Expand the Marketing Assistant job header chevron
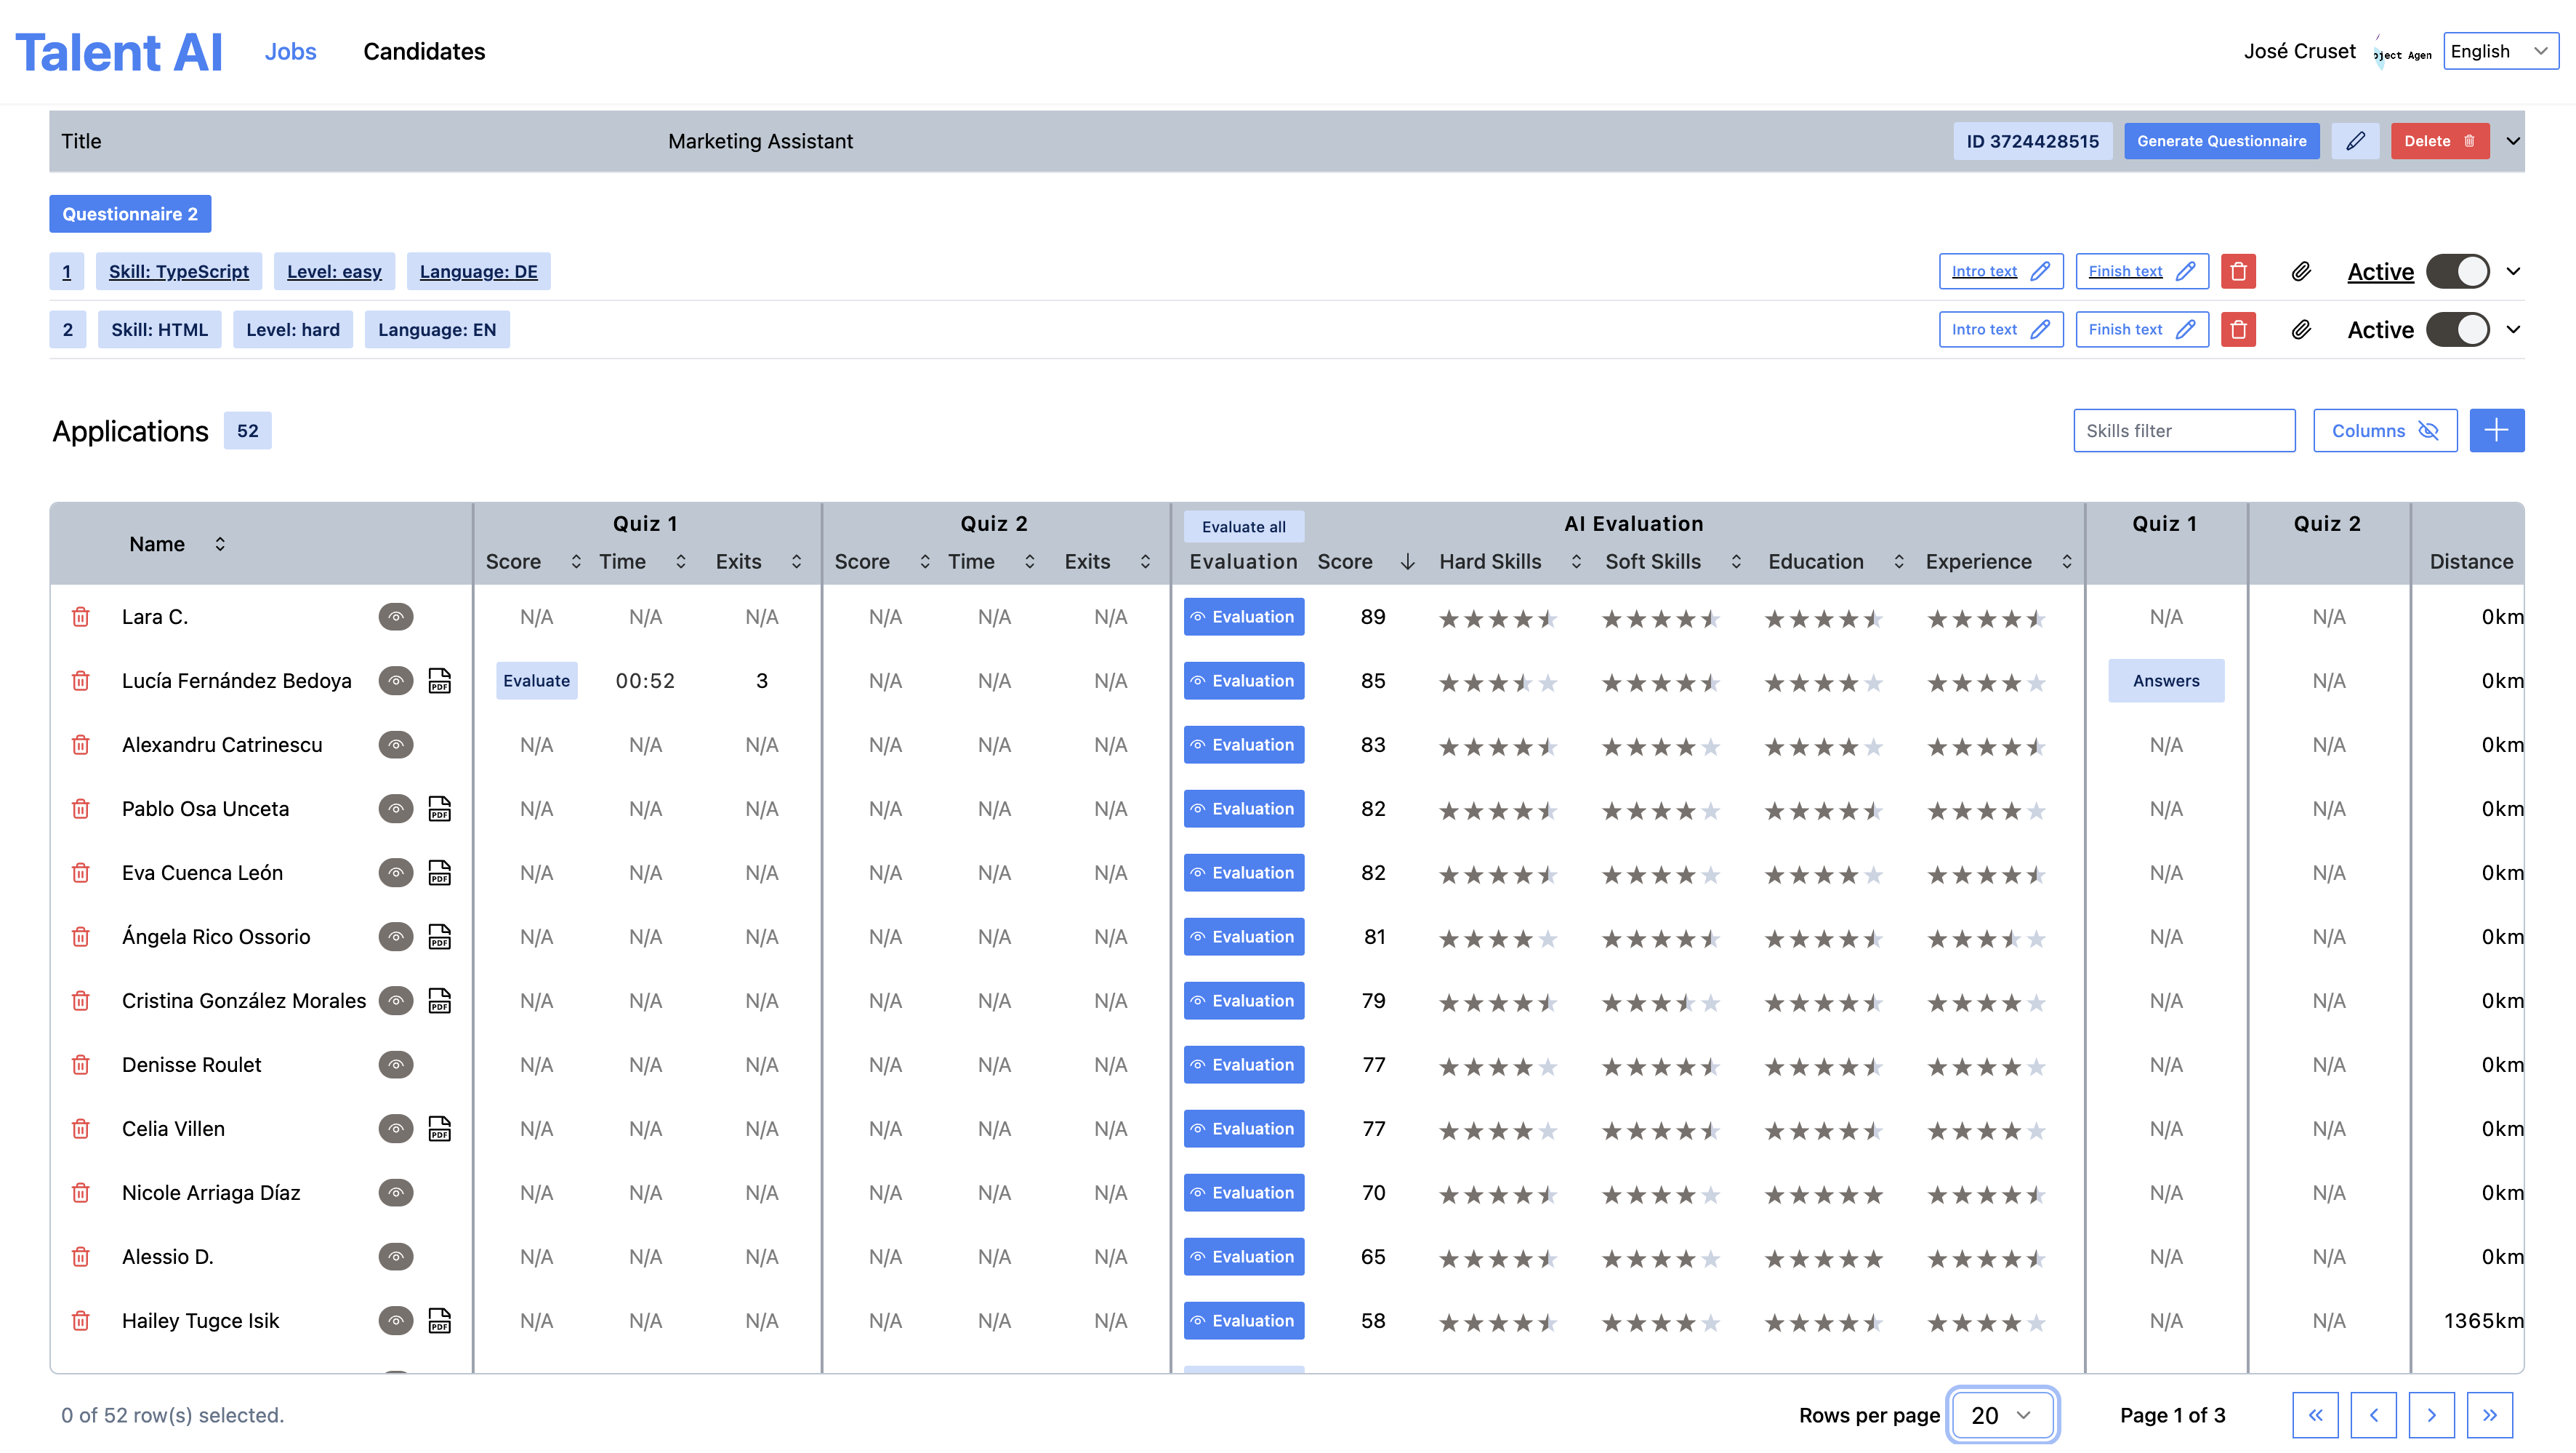This screenshot has height=1453, width=2576. click(x=2513, y=141)
